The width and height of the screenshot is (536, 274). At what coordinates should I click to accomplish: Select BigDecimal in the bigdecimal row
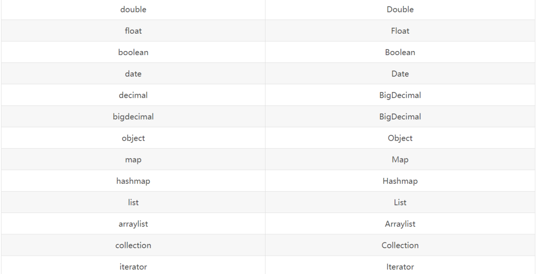(400, 117)
